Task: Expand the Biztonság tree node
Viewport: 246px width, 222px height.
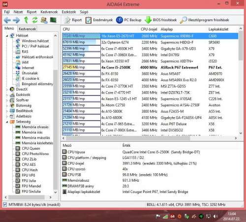Action: click(x=7, y=105)
